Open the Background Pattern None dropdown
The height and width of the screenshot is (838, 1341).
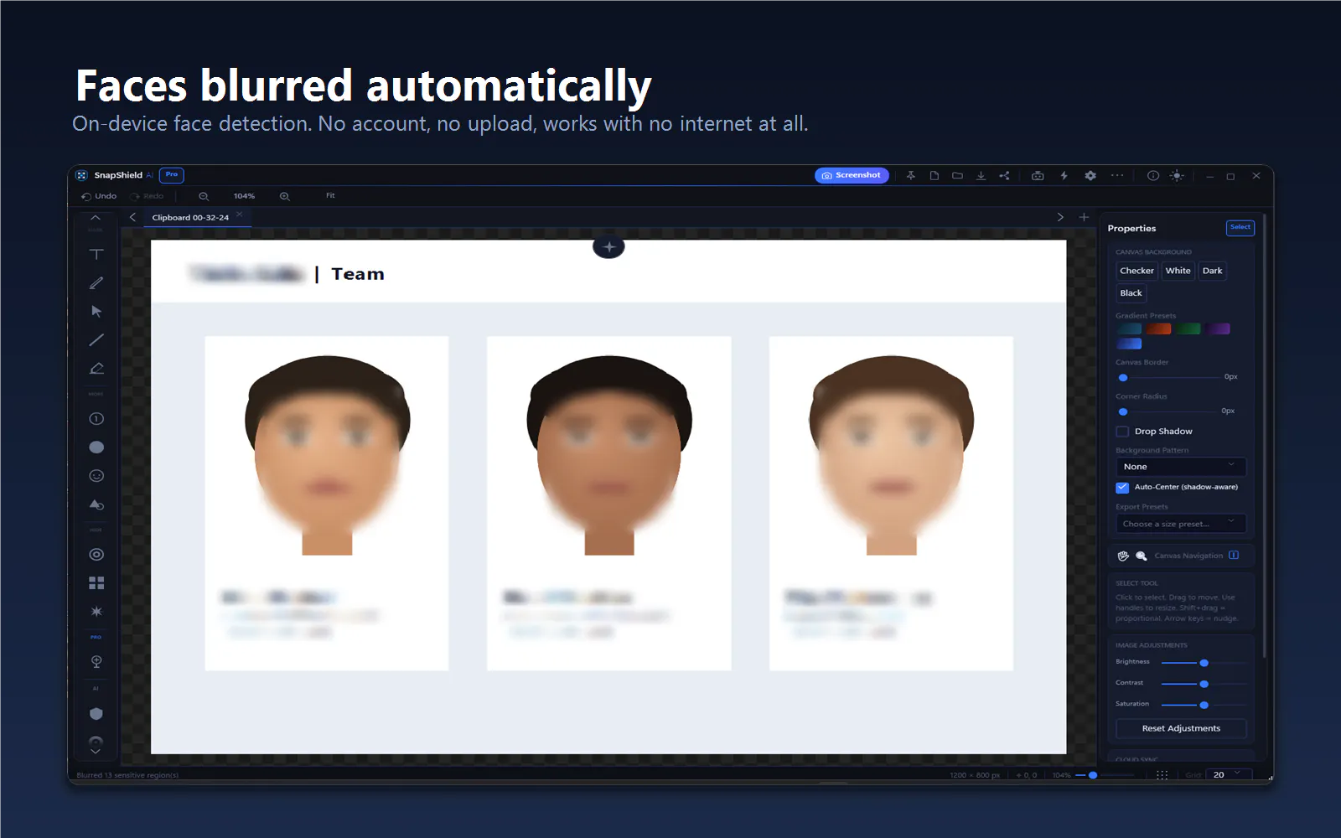[1180, 467]
